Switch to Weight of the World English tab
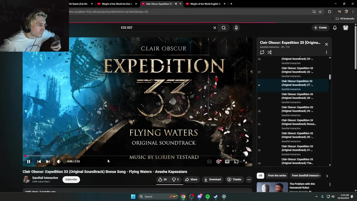Screen dimensions: 357x201 point(206,4)
